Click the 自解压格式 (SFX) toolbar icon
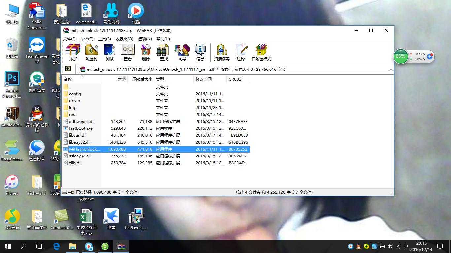The width and height of the screenshot is (451, 253). pyautogui.click(x=261, y=52)
